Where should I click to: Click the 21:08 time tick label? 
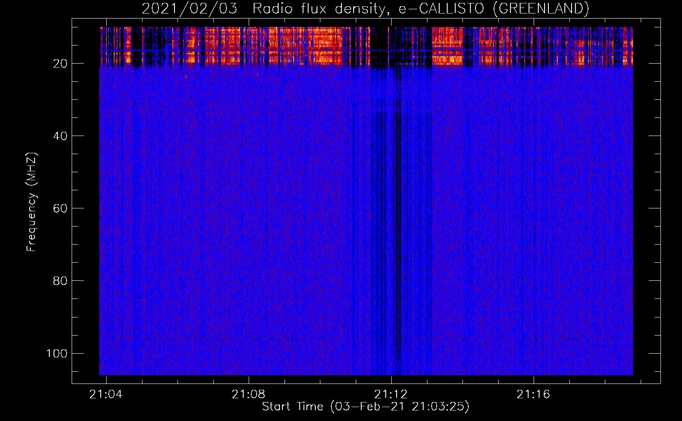click(249, 394)
